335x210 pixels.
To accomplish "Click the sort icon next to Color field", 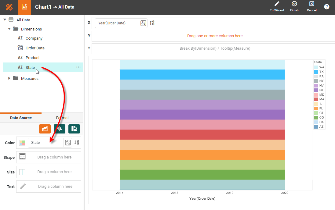I will coord(77,142).
